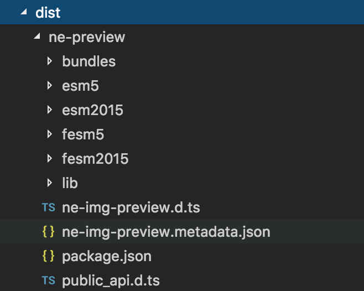
Task: Expand the fesm5 folder arrow
Action: (50, 134)
